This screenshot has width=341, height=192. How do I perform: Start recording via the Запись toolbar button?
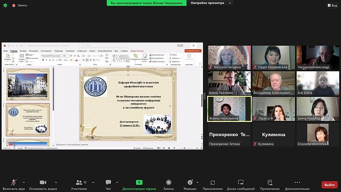(x=168, y=185)
